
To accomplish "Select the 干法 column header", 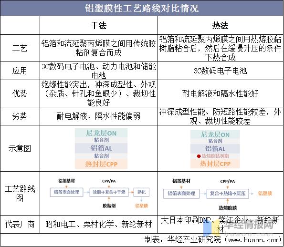I will pyautogui.click(x=98, y=25).
